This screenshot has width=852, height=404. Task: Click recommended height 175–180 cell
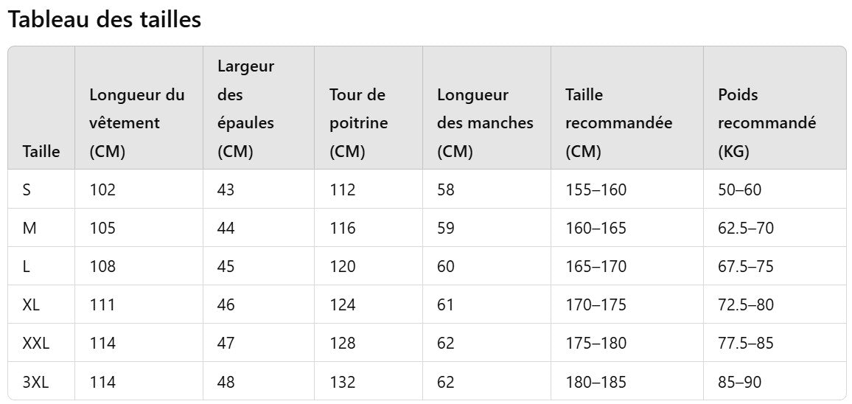tap(596, 343)
